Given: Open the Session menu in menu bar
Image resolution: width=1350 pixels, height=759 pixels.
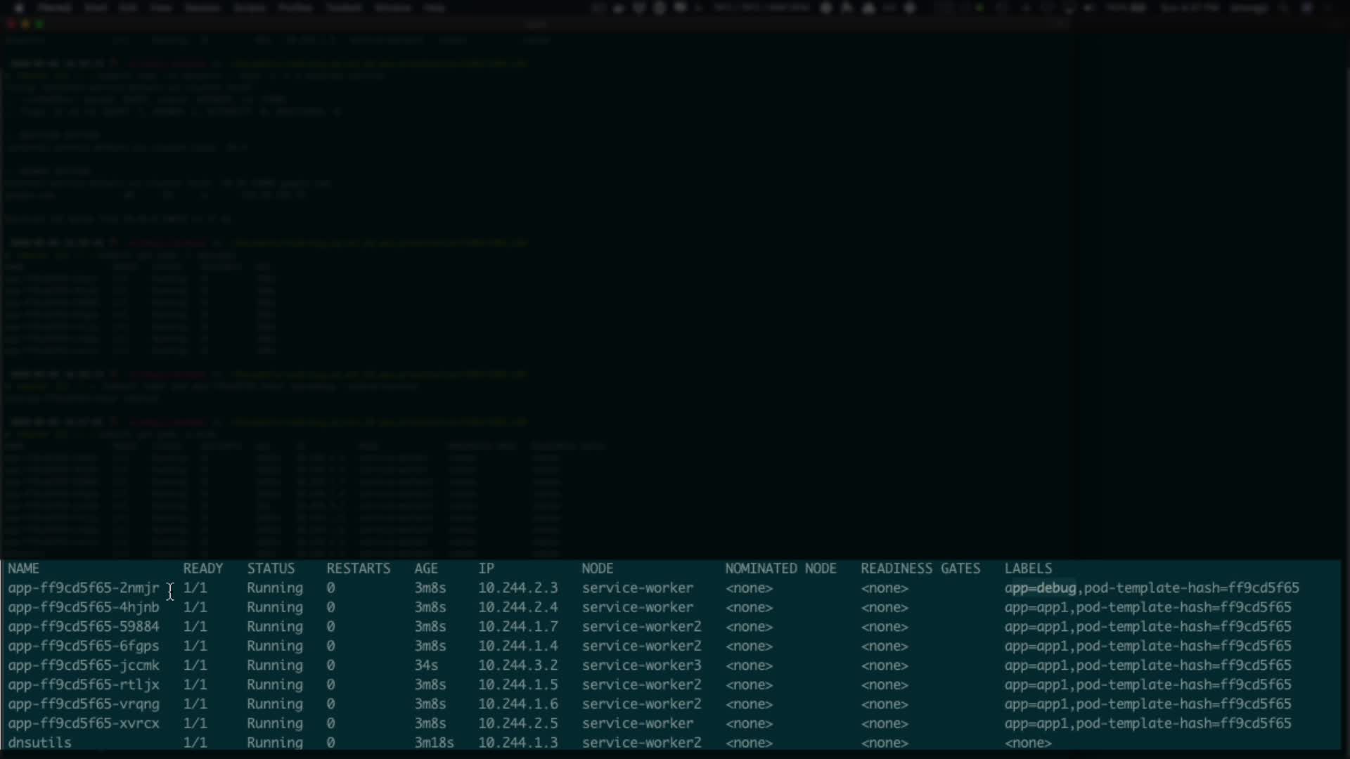Looking at the screenshot, I should (202, 8).
